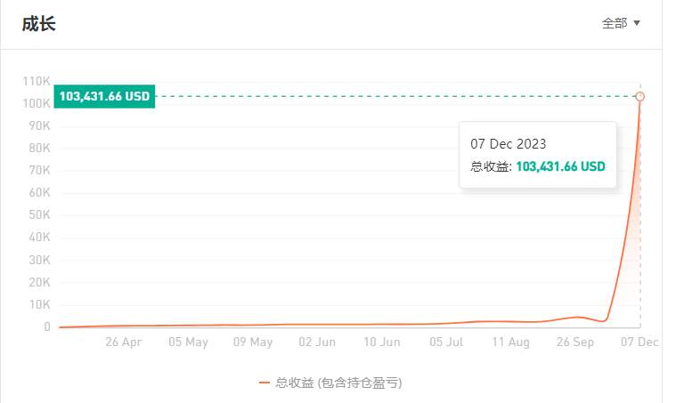Click the green 103,431.66 USD value label

tap(104, 96)
